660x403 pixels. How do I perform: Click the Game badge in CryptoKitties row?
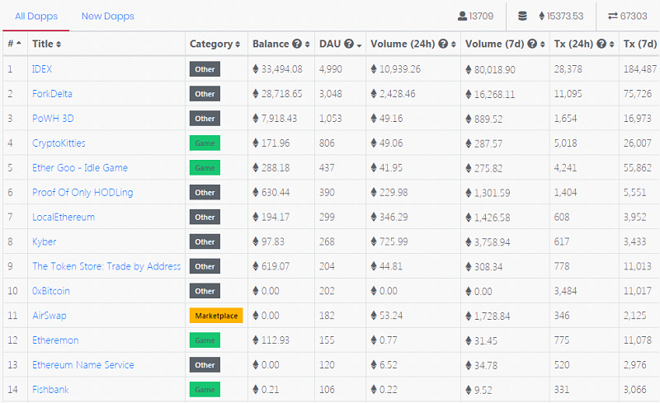coord(205,143)
